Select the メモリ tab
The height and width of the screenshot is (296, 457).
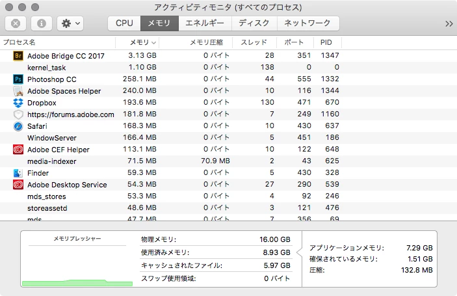tap(159, 23)
